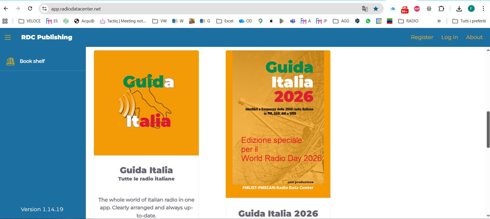The image size is (490, 219).
Task: Open the About page
Action: pos(474,37)
